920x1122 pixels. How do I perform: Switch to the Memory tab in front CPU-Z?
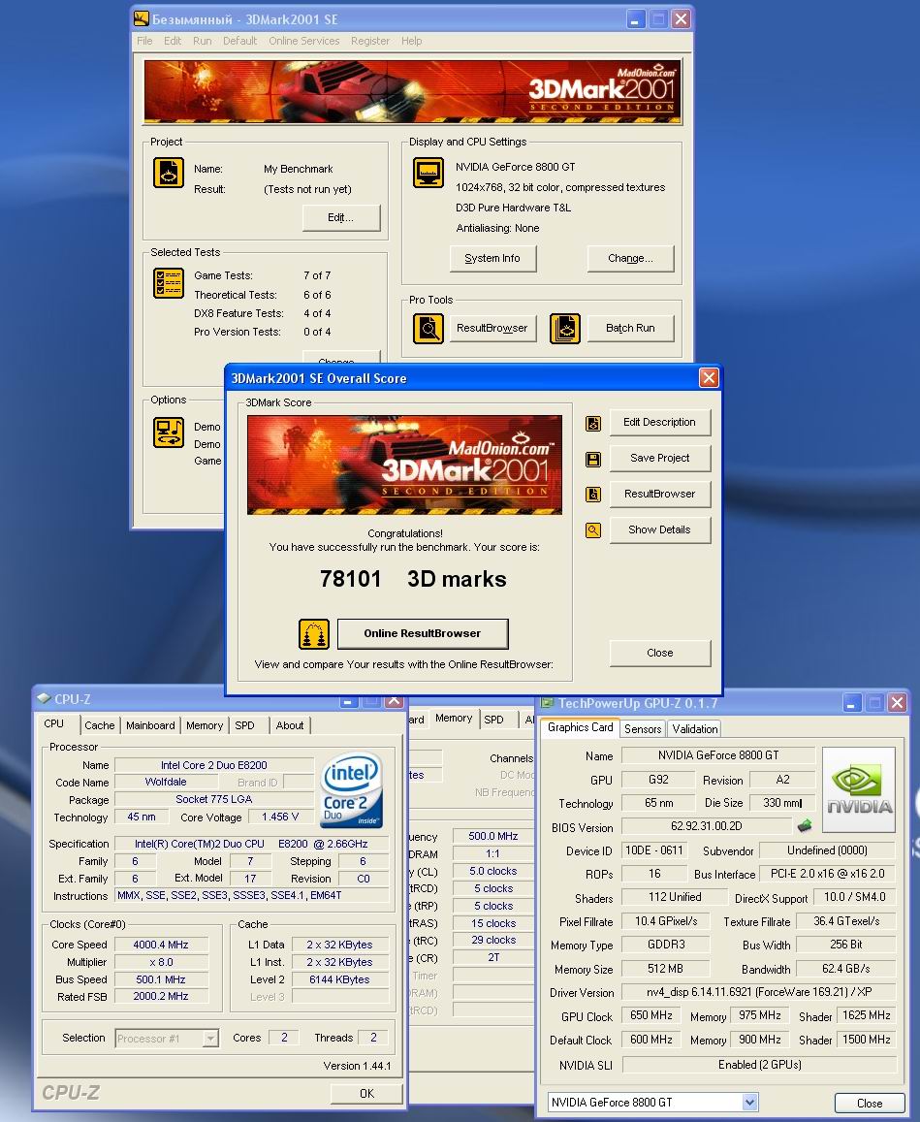[x=205, y=724]
